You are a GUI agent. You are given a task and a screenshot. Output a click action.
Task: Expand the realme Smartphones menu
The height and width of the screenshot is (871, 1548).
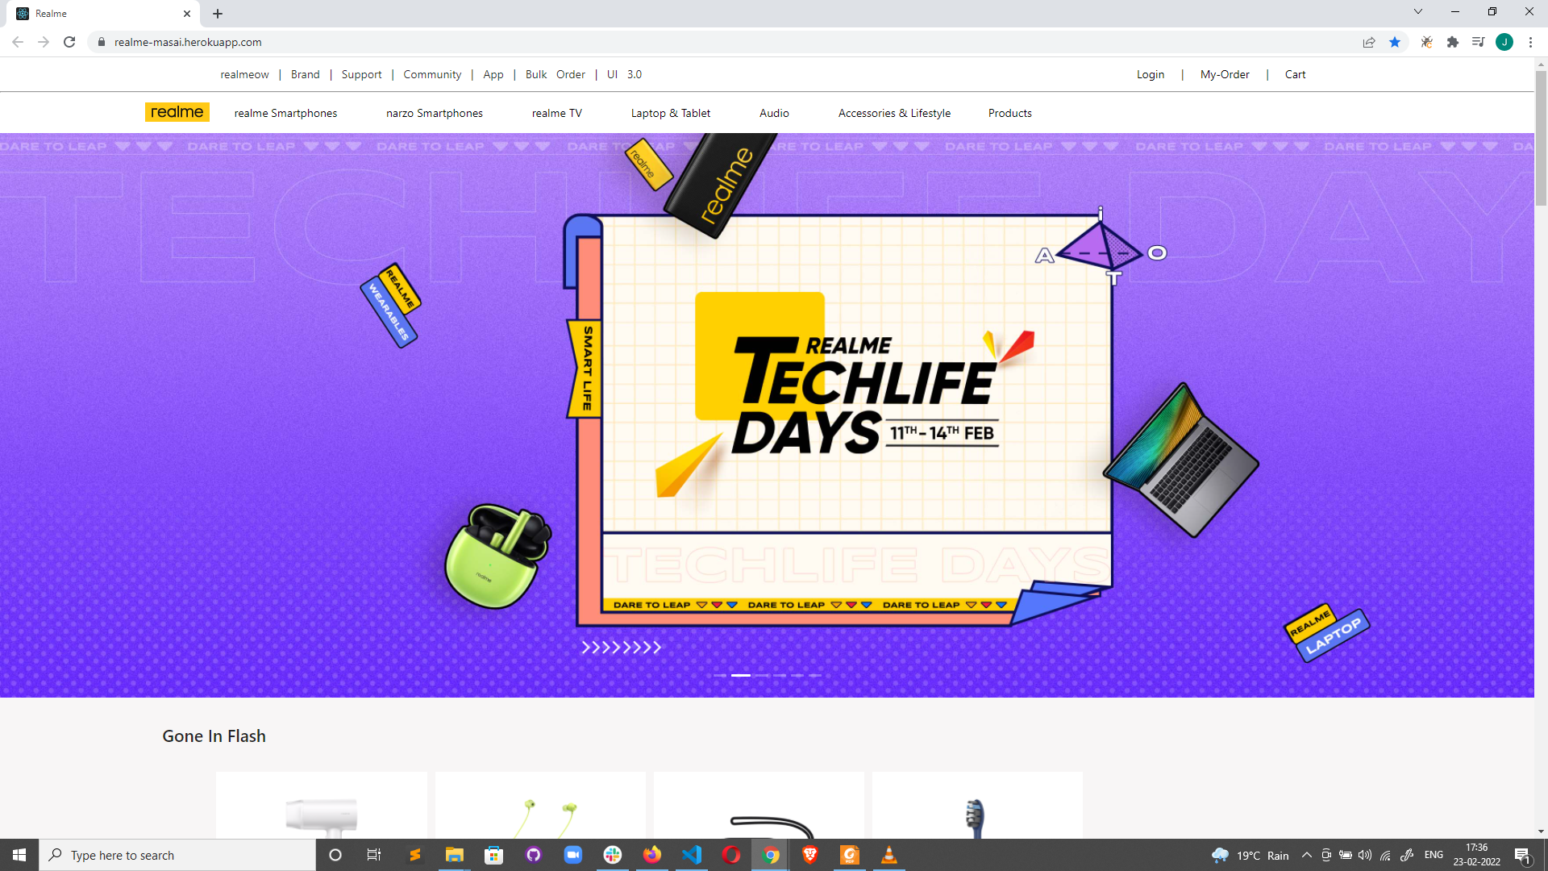pos(285,113)
